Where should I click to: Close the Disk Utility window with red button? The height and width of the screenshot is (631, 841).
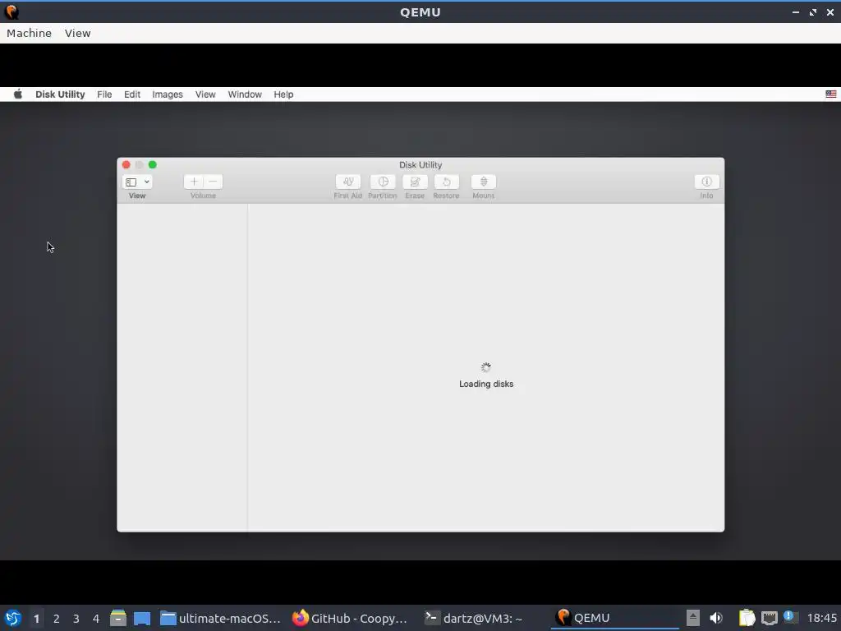point(126,164)
